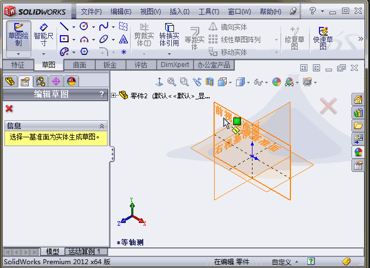This screenshot has width=370, height=268.
Task: Open the 视图(V) menu
Action: point(150,12)
